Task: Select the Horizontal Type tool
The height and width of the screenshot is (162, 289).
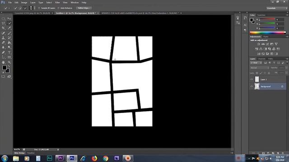Action: point(9,53)
